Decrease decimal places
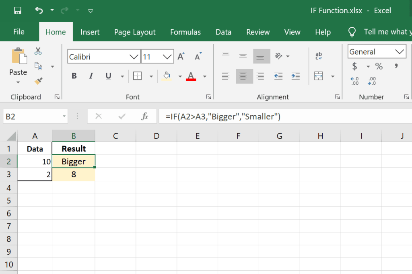 [x=372, y=81]
